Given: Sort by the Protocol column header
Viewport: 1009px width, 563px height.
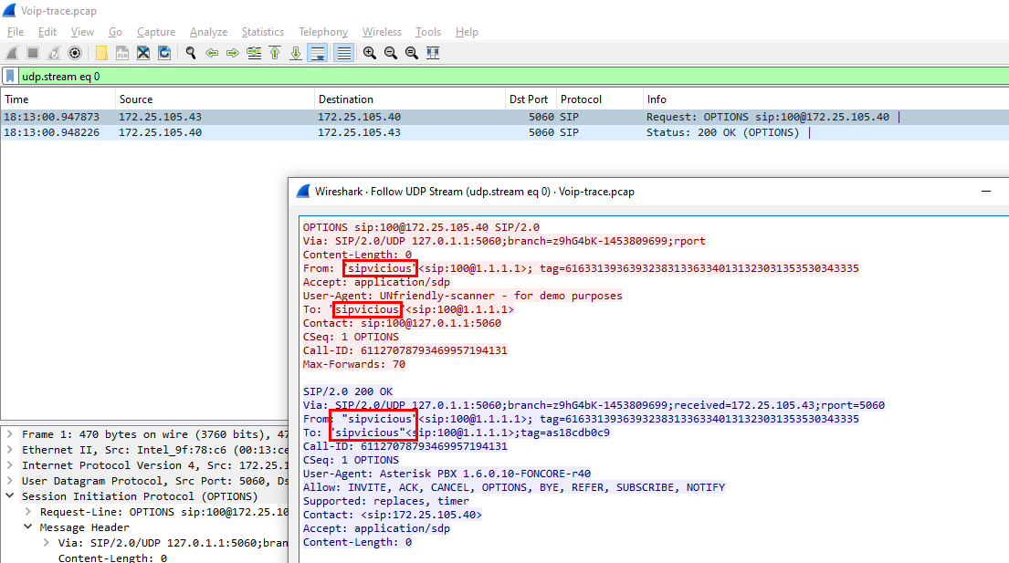Looking at the screenshot, I should pyautogui.click(x=599, y=99).
